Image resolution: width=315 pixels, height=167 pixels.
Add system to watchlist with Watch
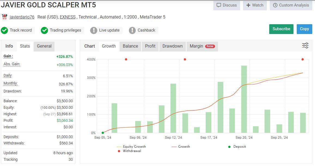[255, 5]
